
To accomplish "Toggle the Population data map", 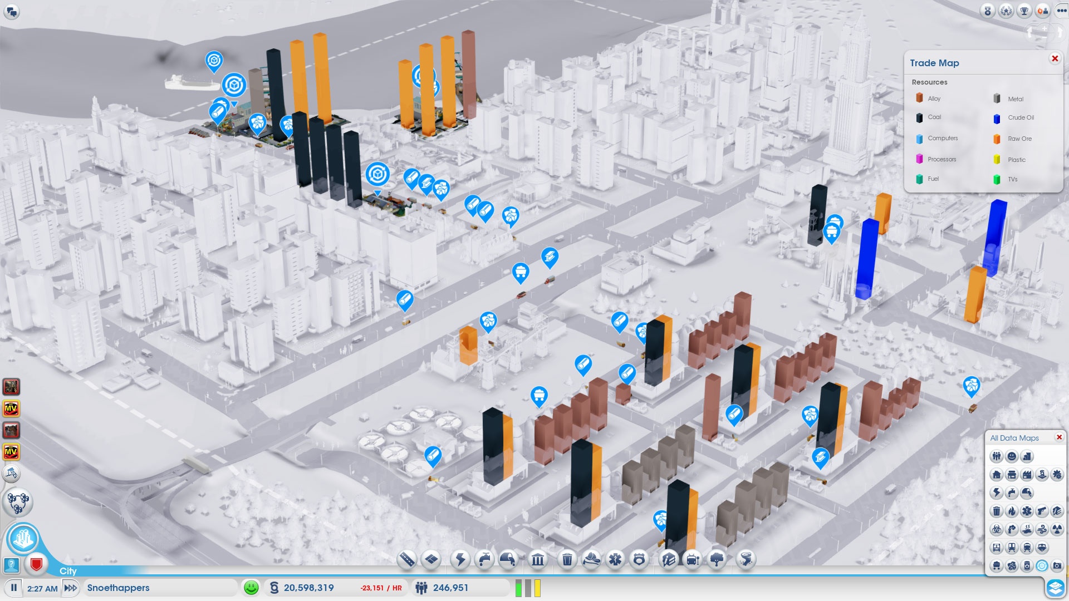I will (997, 457).
